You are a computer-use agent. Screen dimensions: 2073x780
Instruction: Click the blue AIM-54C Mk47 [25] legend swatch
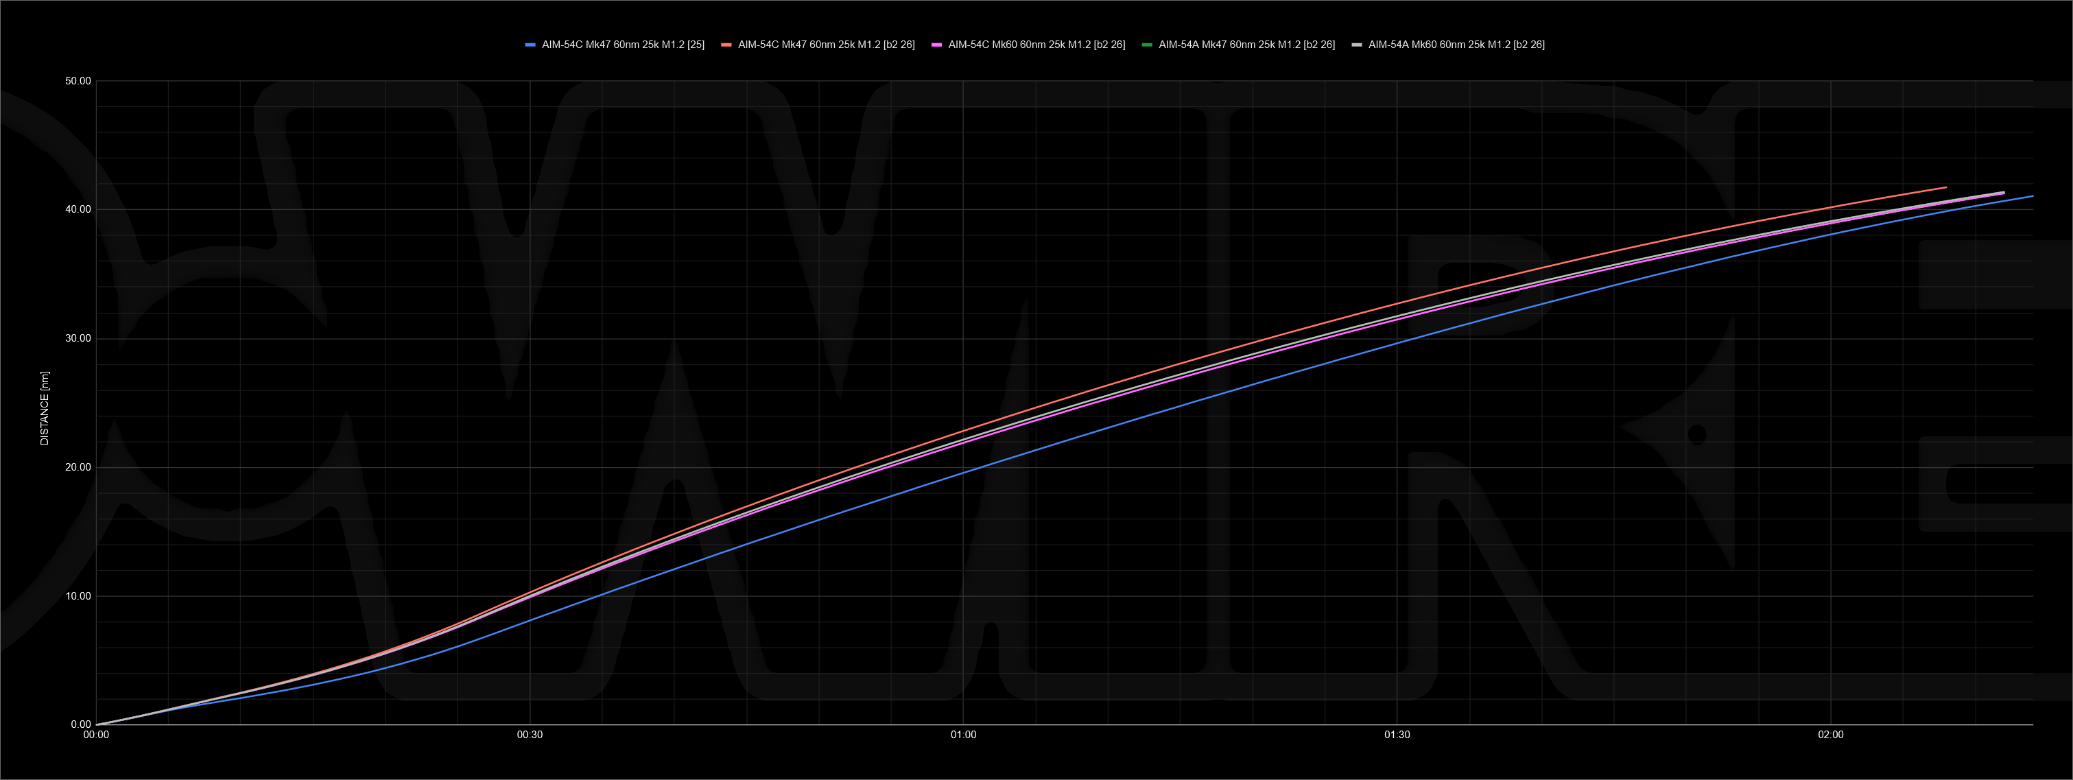pyautogui.click(x=530, y=45)
